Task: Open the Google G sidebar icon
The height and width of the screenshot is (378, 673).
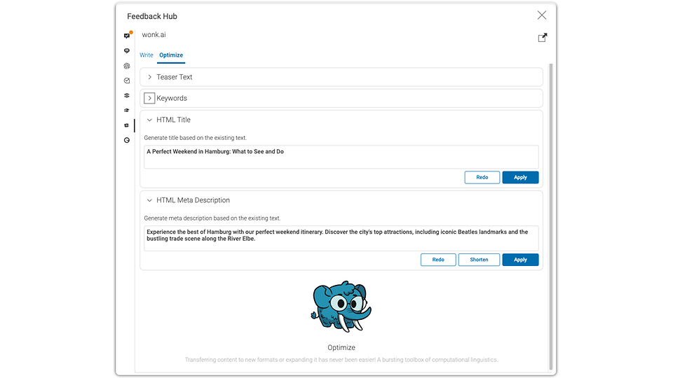Action: [127, 140]
